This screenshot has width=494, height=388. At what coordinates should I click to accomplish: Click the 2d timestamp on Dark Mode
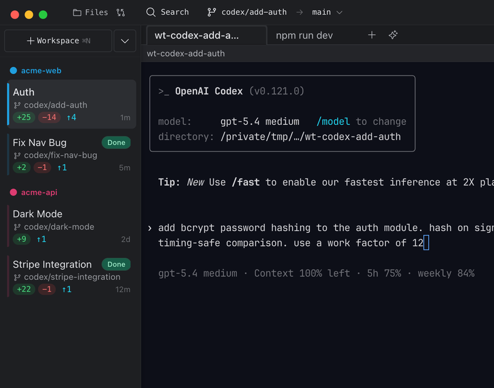coord(125,239)
